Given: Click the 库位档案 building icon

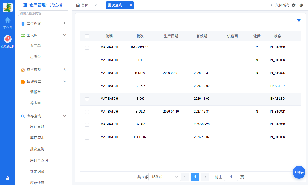Looking at the screenshot, I should (23, 24).
